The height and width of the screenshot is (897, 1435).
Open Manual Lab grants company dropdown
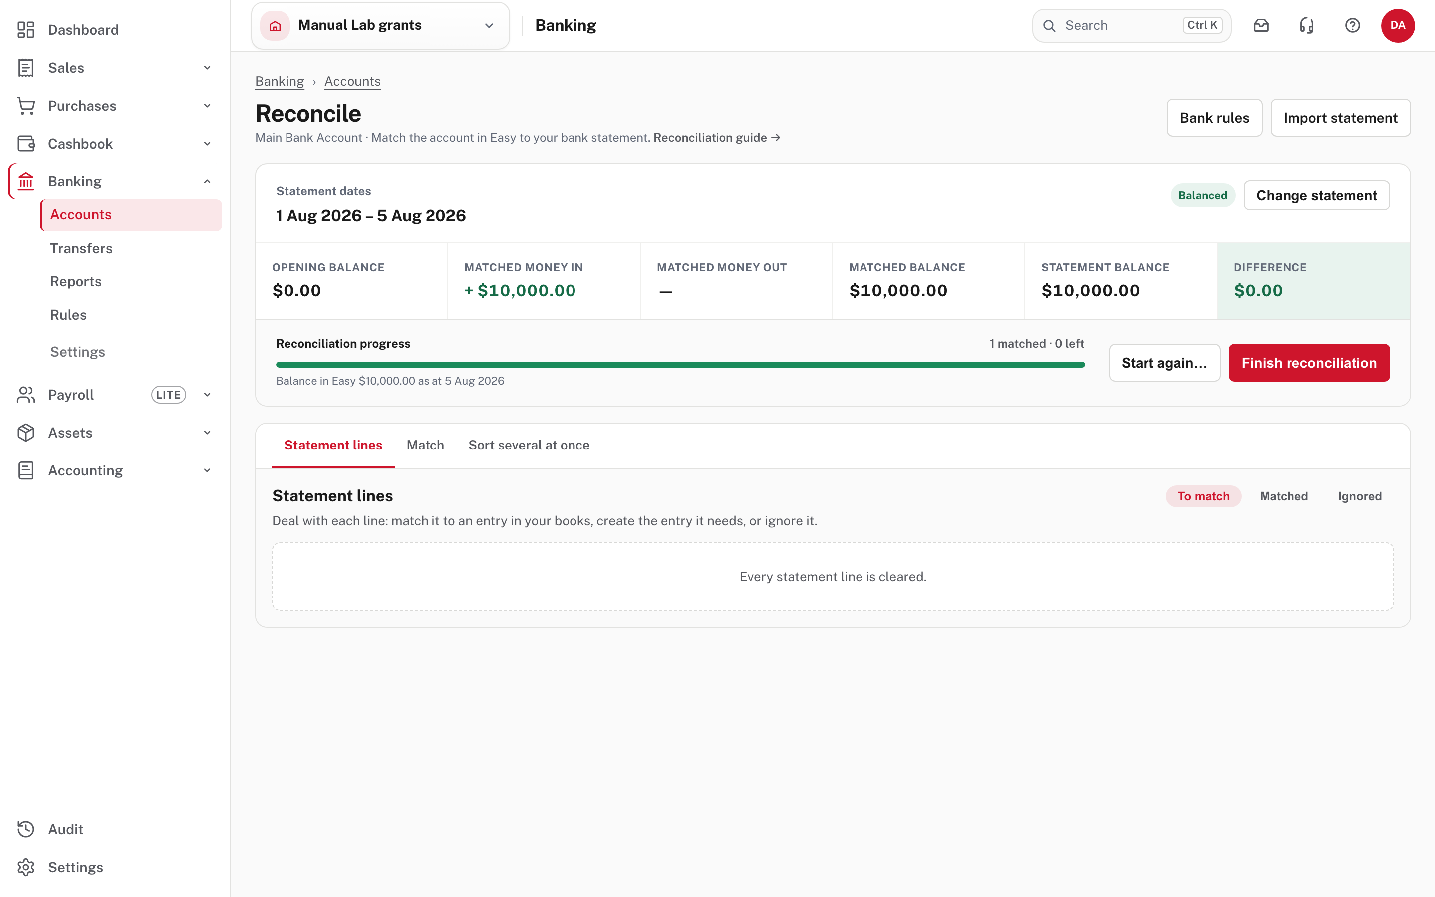pyautogui.click(x=380, y=25)
